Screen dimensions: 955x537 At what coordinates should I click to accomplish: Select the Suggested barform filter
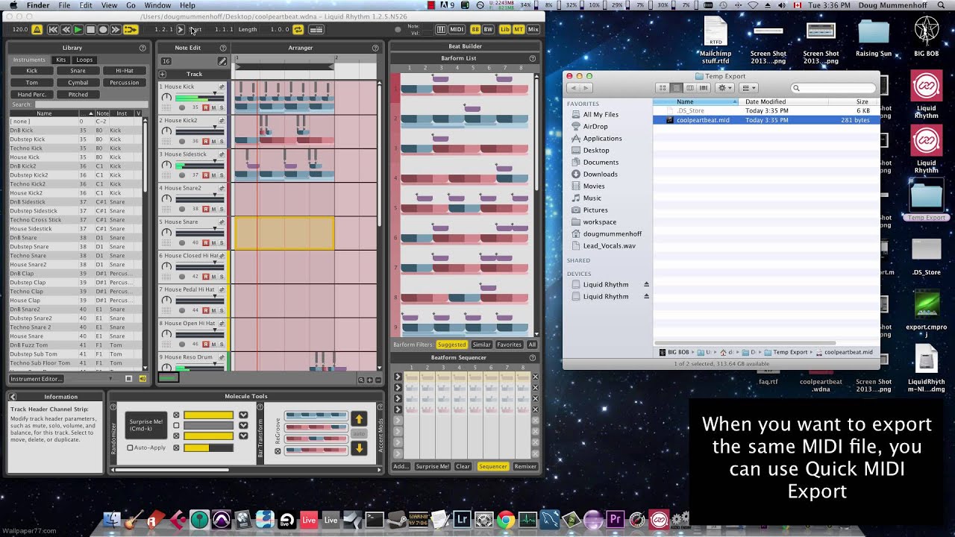[x=451, y=345]
